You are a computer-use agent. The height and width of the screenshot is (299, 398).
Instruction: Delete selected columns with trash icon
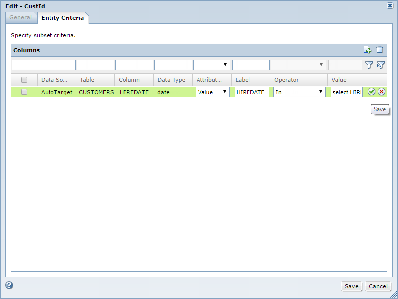click(380, 49)
